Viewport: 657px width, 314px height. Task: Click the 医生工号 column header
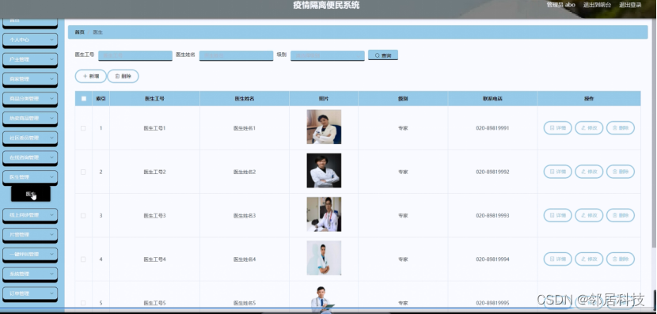[154, 99]
